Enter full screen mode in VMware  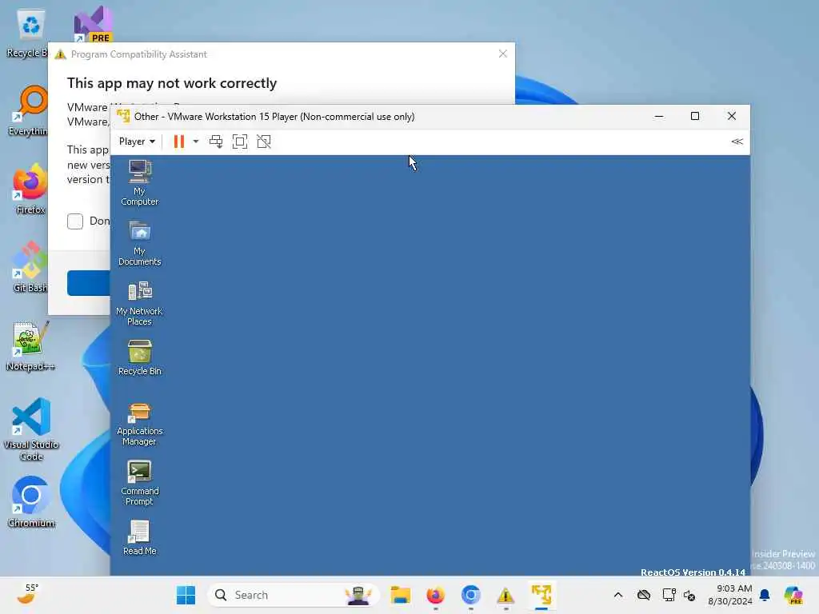point(240,142)
